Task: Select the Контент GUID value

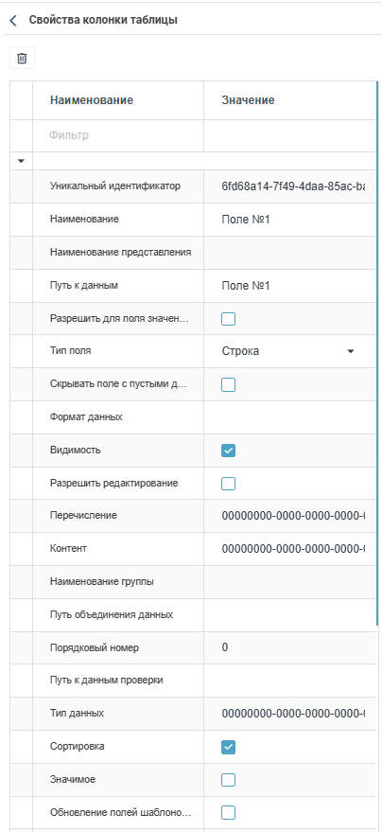Action: click(290, 549)
